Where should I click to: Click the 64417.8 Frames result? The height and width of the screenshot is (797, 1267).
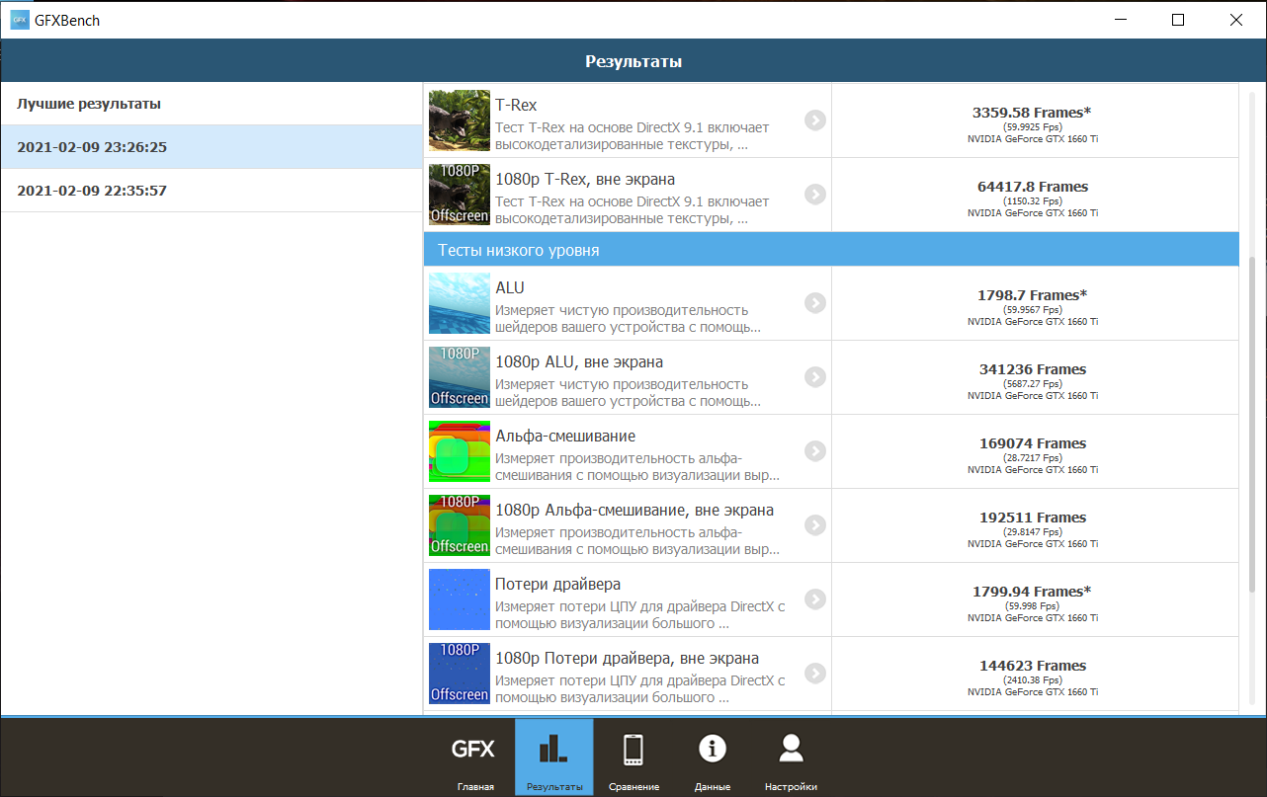[x=1032, y=187]
